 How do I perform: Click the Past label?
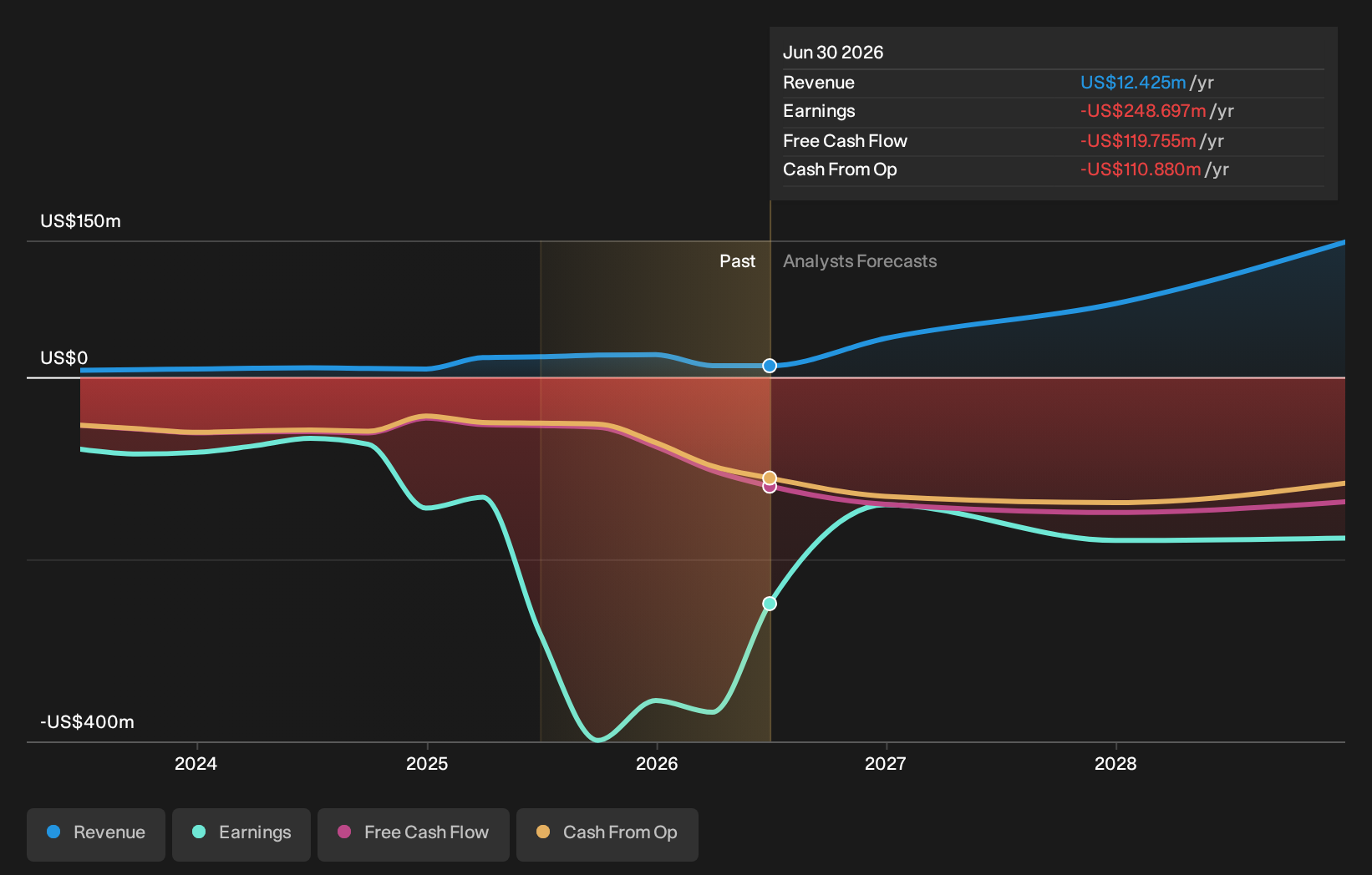(x=738, y=261)
